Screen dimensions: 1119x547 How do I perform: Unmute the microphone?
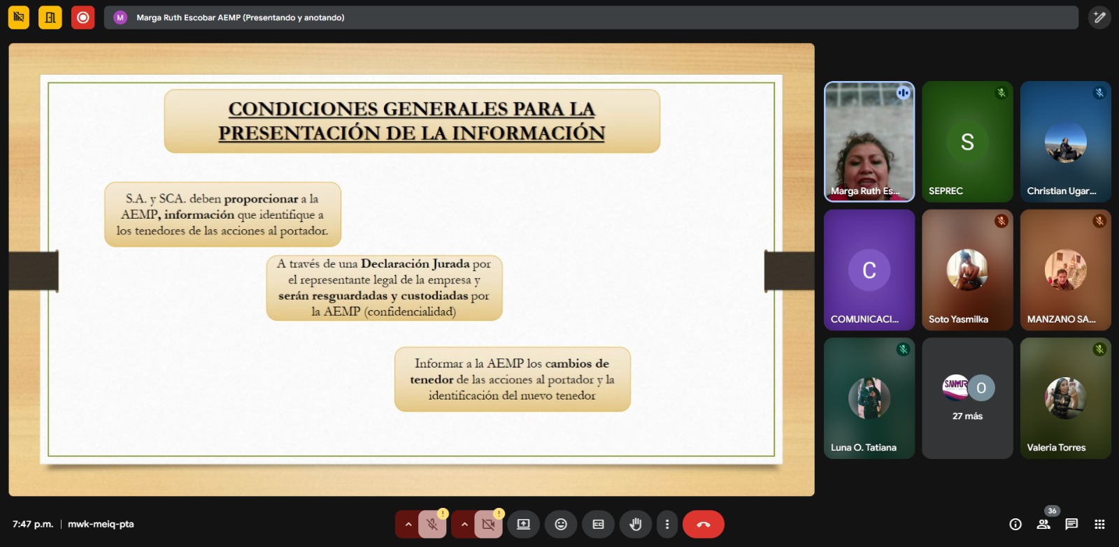432,524
